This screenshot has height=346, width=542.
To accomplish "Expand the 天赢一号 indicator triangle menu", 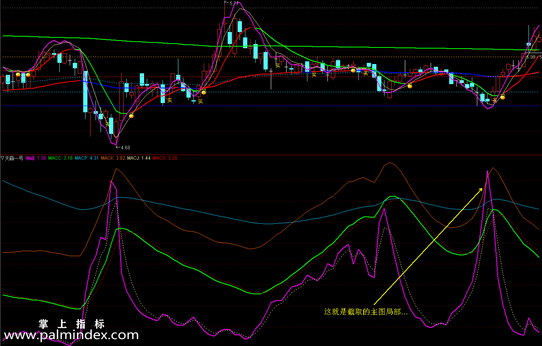I will pos(2,158).
